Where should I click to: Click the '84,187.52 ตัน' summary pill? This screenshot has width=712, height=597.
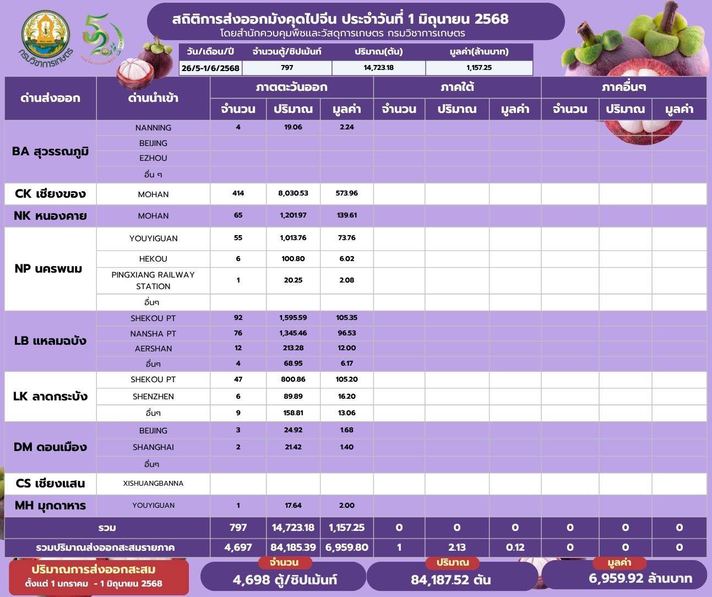(x=452, y=576)
